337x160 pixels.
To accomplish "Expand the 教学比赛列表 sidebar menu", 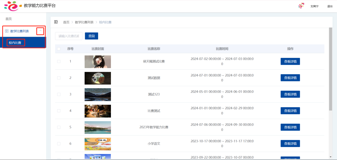I will click(20, 31).
